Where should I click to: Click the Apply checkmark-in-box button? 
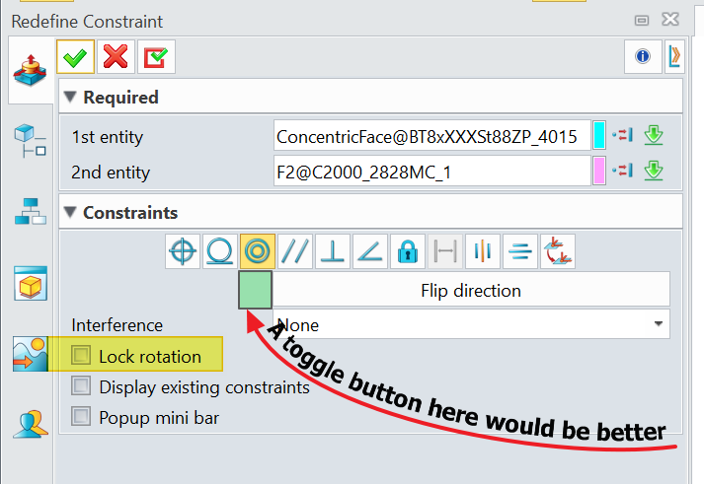tap(156, 57)
